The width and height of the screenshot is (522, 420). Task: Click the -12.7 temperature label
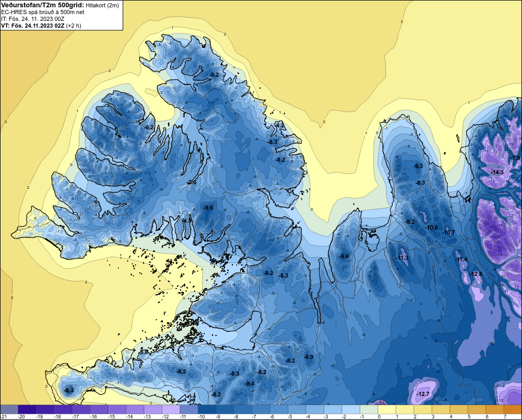[x=423, y=394]
